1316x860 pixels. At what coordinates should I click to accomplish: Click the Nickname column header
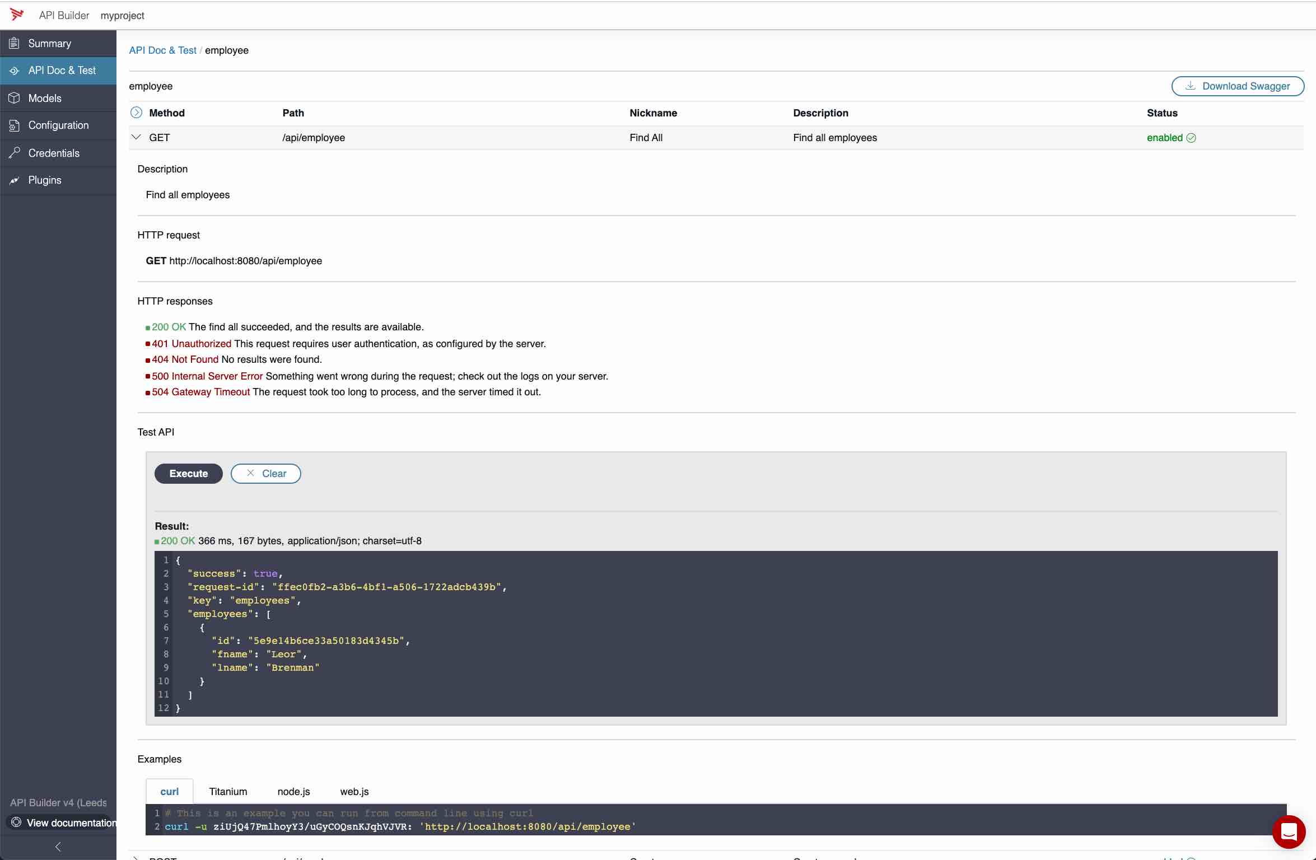pyautogui.click(x=653, y=113)
